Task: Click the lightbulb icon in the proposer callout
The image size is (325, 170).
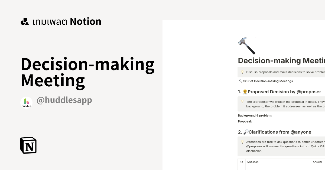Action: (x=242, y=102)
